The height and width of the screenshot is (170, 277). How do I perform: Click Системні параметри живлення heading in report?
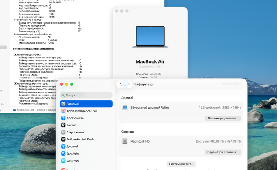tap(33, 49)
